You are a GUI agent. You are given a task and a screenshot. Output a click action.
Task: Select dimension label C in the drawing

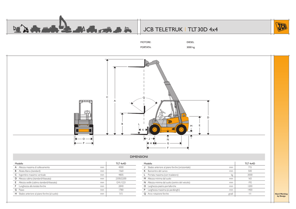pyautogui.click(x=107, y=97)
